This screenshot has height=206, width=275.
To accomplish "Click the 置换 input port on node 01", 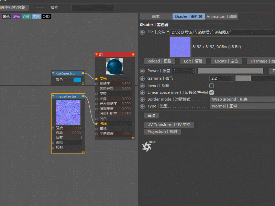I will (x=97, y=129).
